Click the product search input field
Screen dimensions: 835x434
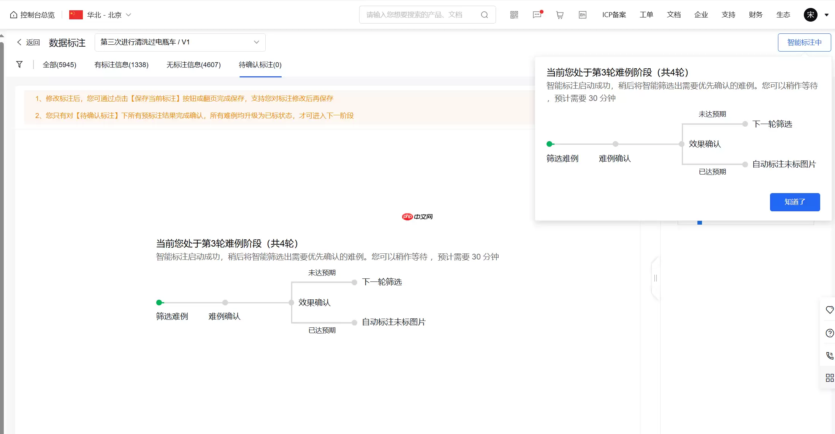tap(414, 14)
